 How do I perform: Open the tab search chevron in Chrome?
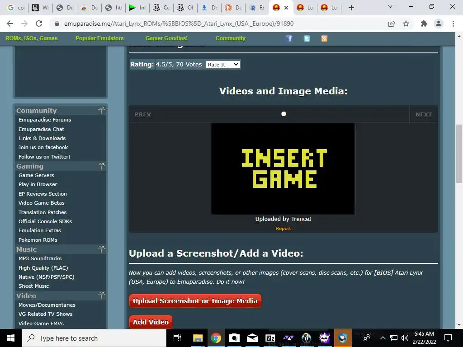390,6
